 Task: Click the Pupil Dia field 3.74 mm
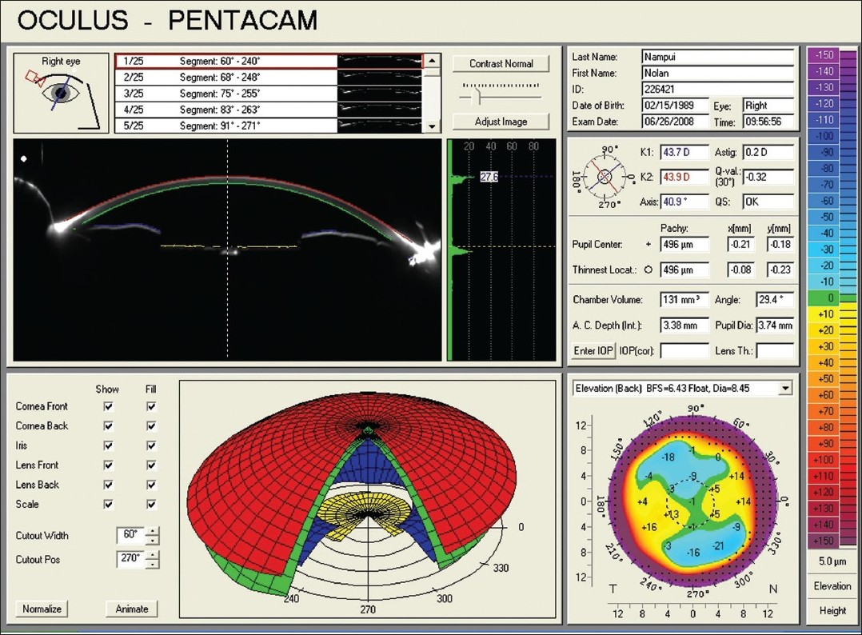click(x=775, y=325)
